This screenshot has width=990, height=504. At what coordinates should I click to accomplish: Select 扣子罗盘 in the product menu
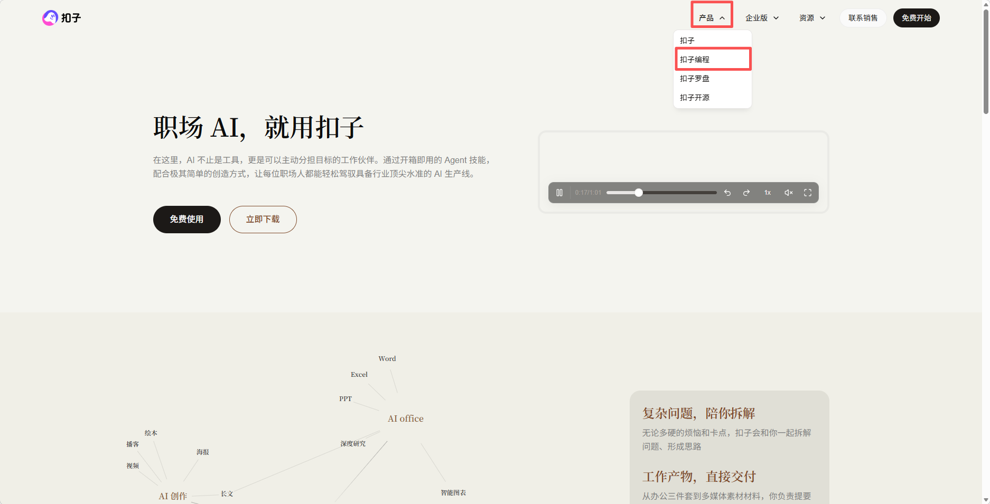713,79
